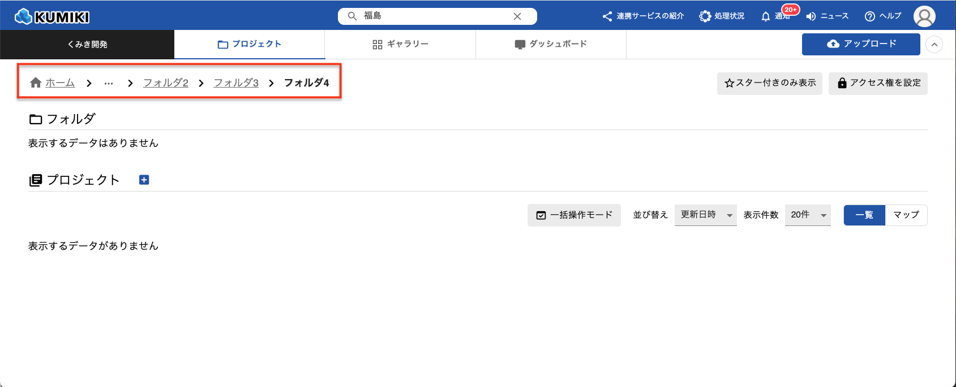Click the KUMIKI logo
Screen dimensions: 956x387
pyautogui.click(x=52, y=16)
